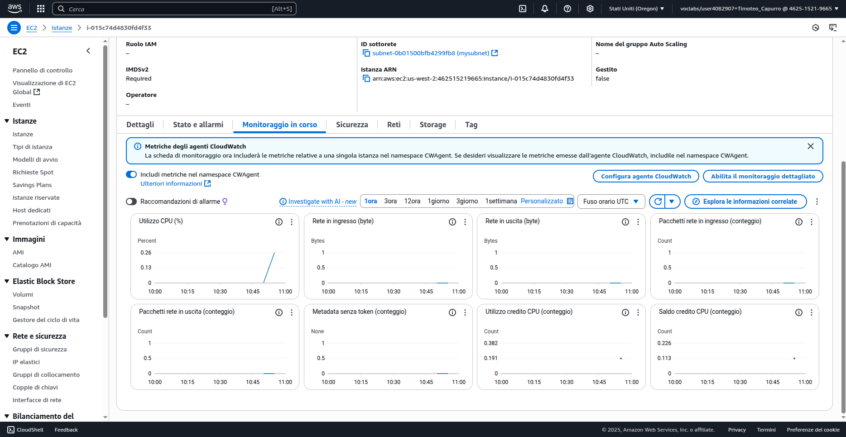
Task: Open options of Saldo credito CPU chart
Action: pyautogui.click(x=812, y=312)
